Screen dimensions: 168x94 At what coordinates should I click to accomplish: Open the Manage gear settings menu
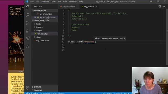28,88
